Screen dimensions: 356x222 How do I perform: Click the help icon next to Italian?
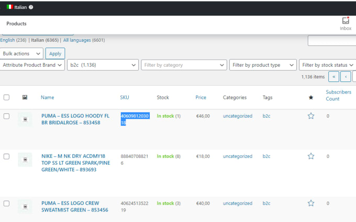[31, 7]
